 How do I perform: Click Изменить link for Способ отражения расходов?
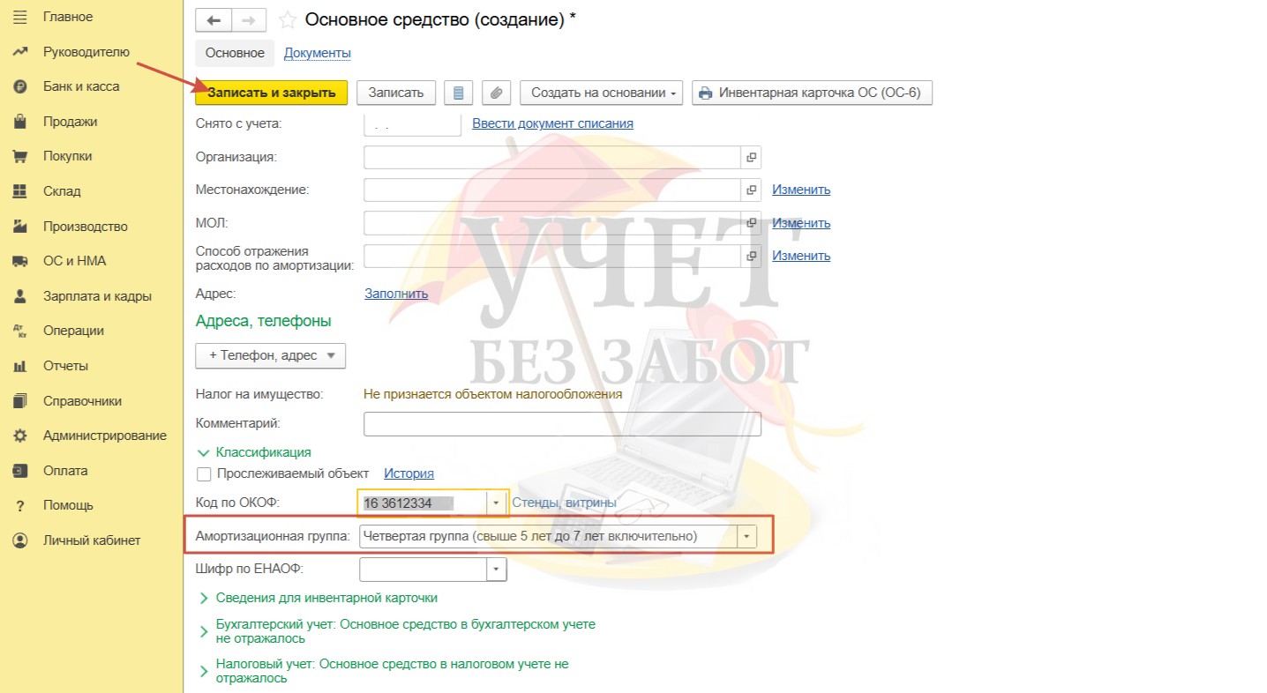point(801,256)
